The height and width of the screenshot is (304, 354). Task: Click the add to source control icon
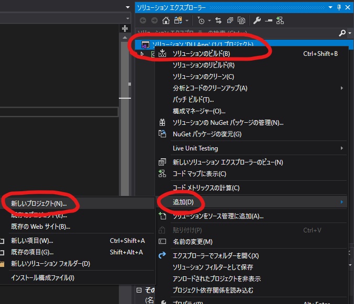click(x=162, y=216)
